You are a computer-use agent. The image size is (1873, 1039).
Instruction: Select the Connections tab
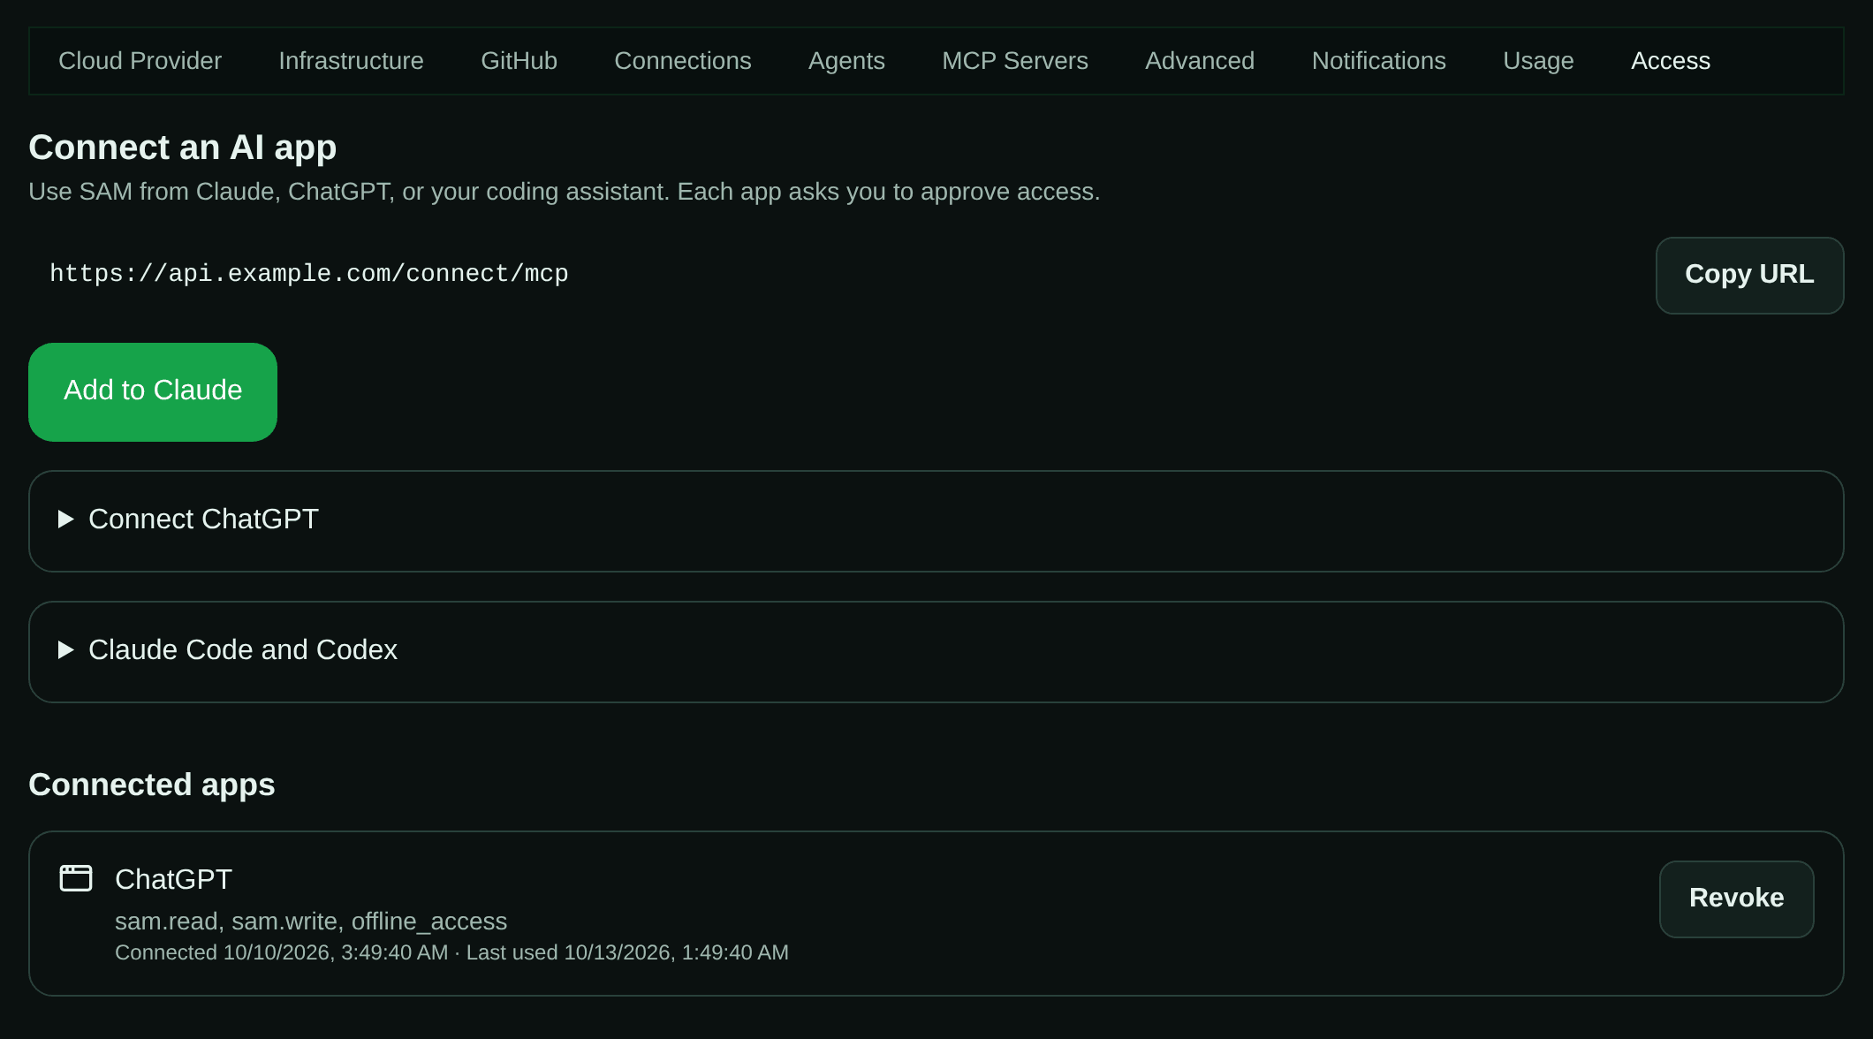[x=682, y=61]
